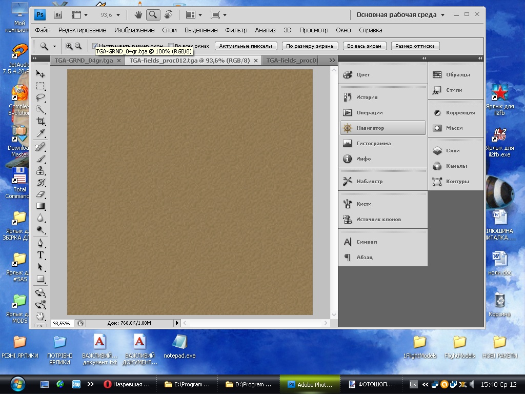Viewport: 525px width, 394px height.
Task: Open the Слои panel
Action: pos(453,151)
